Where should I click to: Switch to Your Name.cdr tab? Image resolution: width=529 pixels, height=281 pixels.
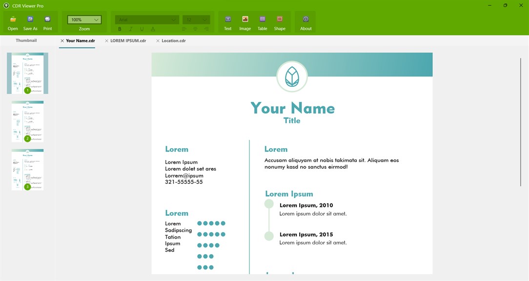81,40
